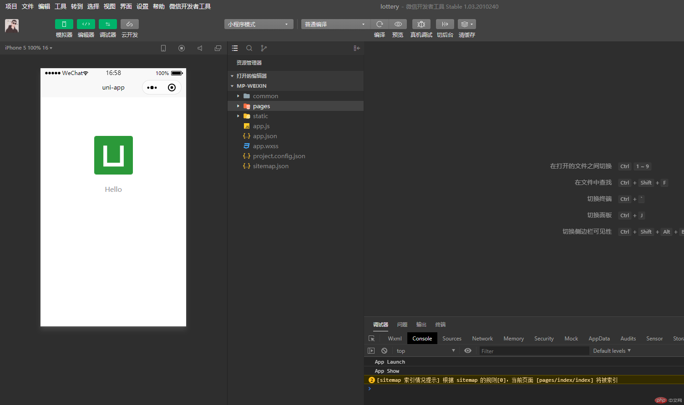Click the mini program capsule close circle

(172, 88)
